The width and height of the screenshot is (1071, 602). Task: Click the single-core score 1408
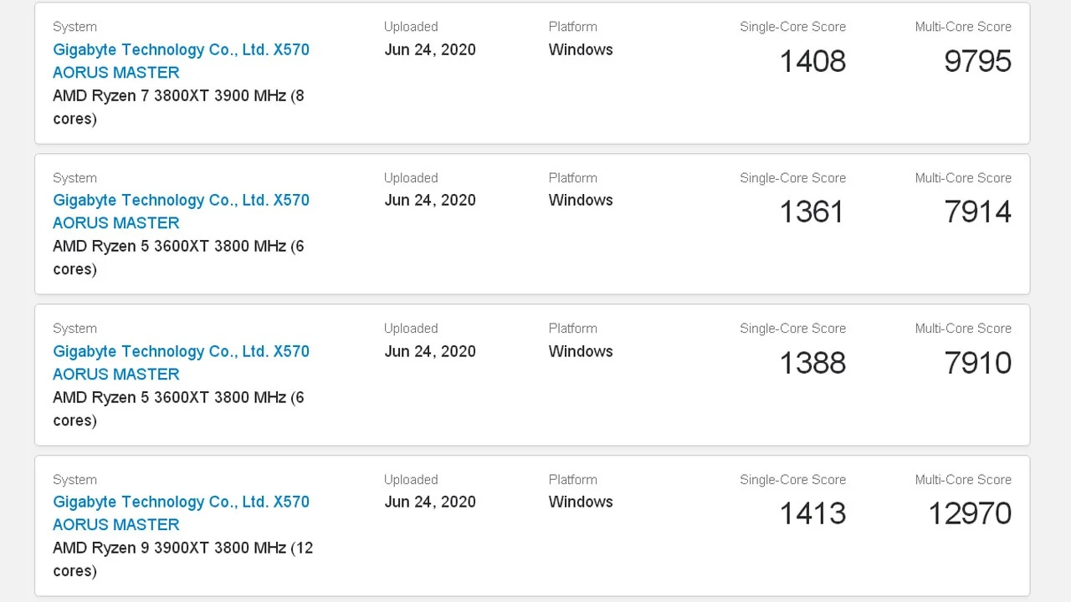[812, 61]
